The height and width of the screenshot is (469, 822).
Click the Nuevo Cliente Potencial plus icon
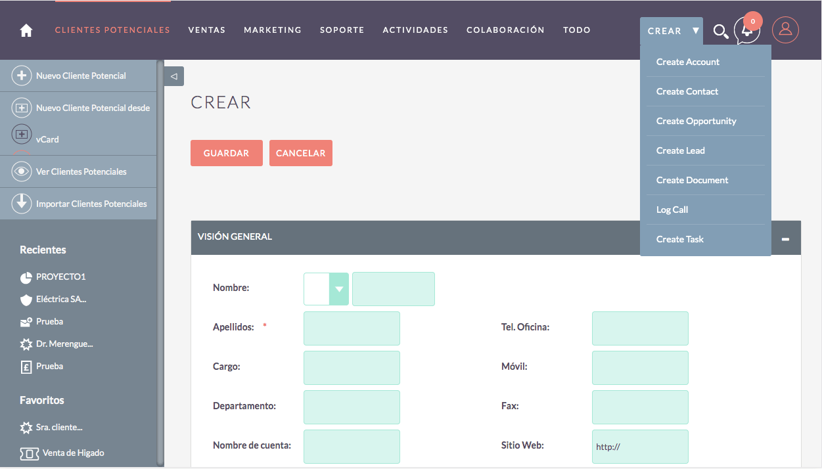22,76
